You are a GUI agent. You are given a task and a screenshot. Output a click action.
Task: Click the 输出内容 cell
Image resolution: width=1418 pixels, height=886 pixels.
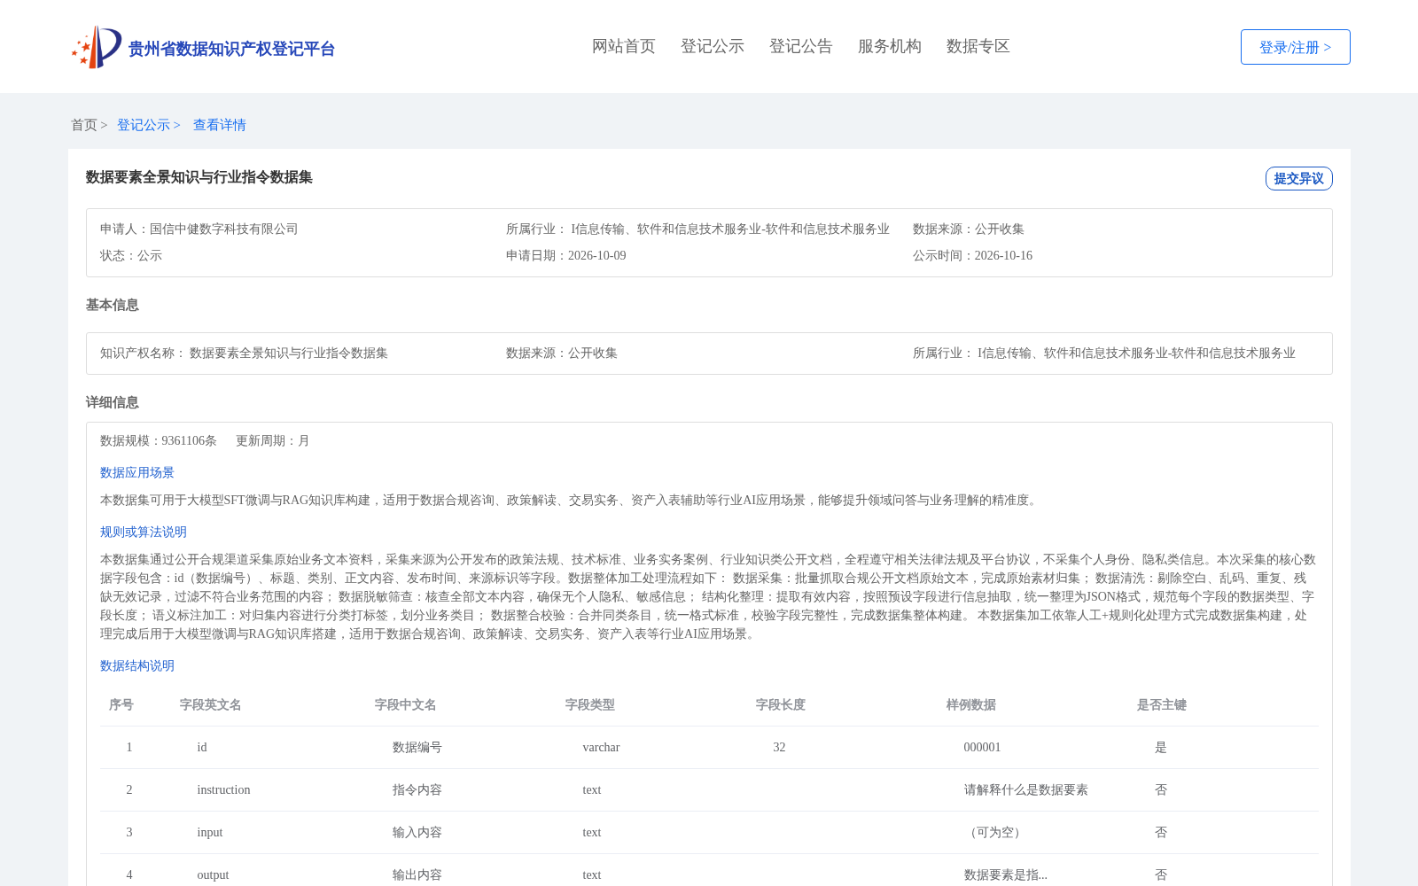(x=417, y=874)
